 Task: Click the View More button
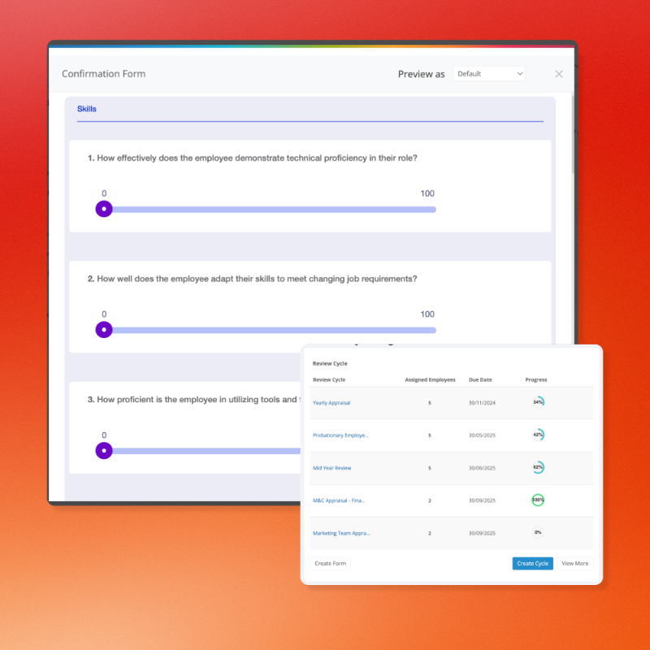(x=574, y=563)
